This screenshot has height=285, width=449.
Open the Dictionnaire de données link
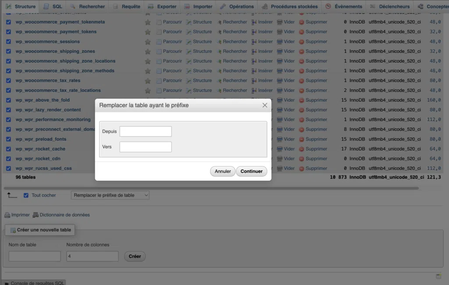pyautogui.click(x=65, y=215)
